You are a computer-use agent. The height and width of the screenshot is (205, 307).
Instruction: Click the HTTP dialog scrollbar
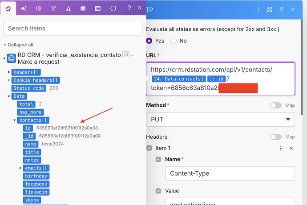tap(302, 67)
